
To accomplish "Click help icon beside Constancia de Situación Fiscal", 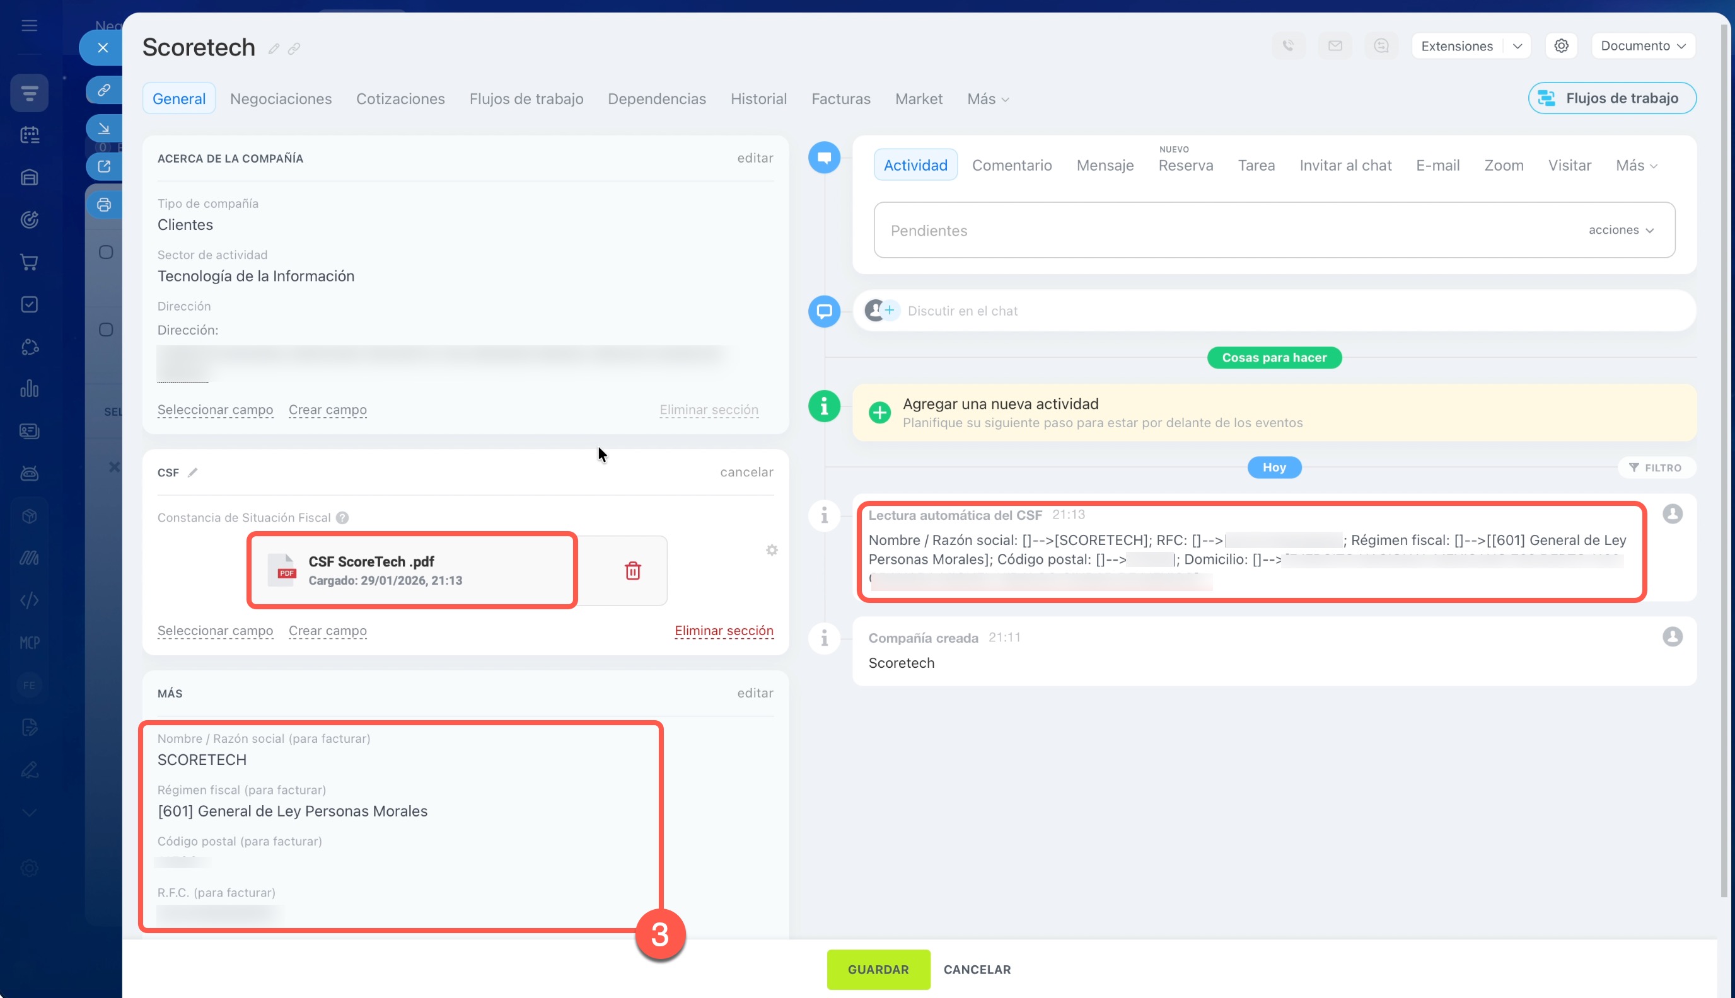I will click(x=342, y=517).
